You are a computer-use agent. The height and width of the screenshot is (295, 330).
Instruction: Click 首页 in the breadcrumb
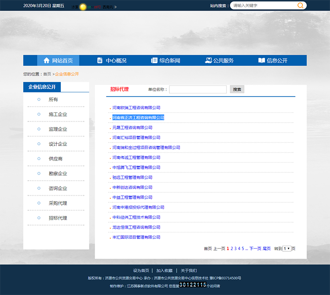click(x=47, y=74)
